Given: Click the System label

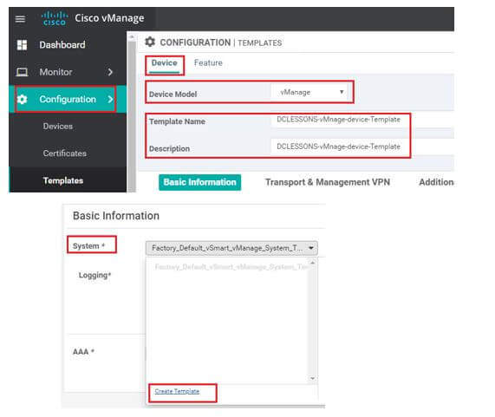Looking at the screenshot, I should pos(88,246).
